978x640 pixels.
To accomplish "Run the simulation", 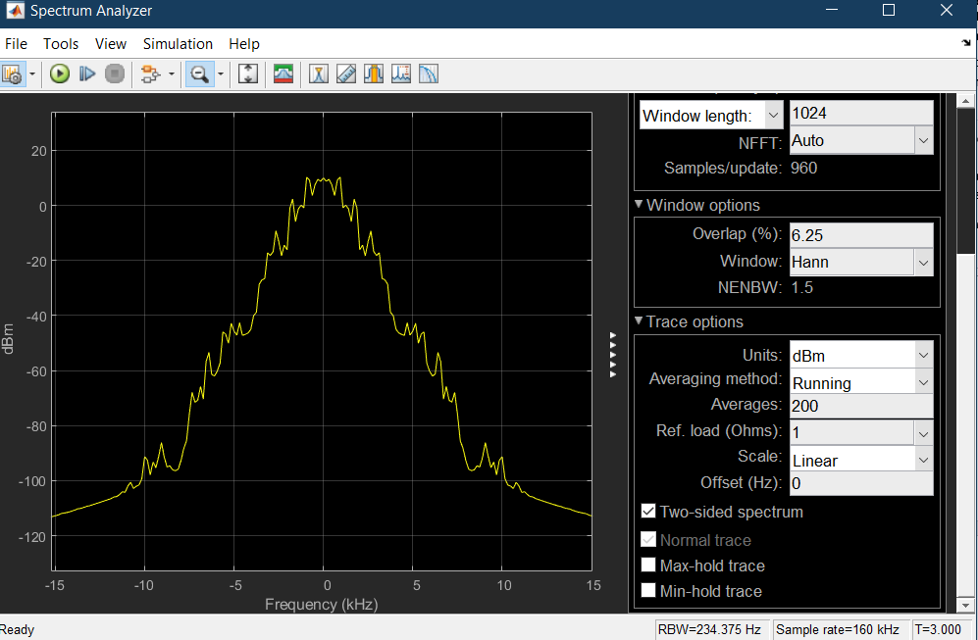I will tap(59, 74).
